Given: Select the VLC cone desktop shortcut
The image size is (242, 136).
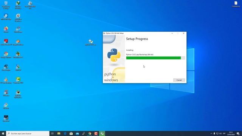Looking at the screenshot, I should (6, 80).
